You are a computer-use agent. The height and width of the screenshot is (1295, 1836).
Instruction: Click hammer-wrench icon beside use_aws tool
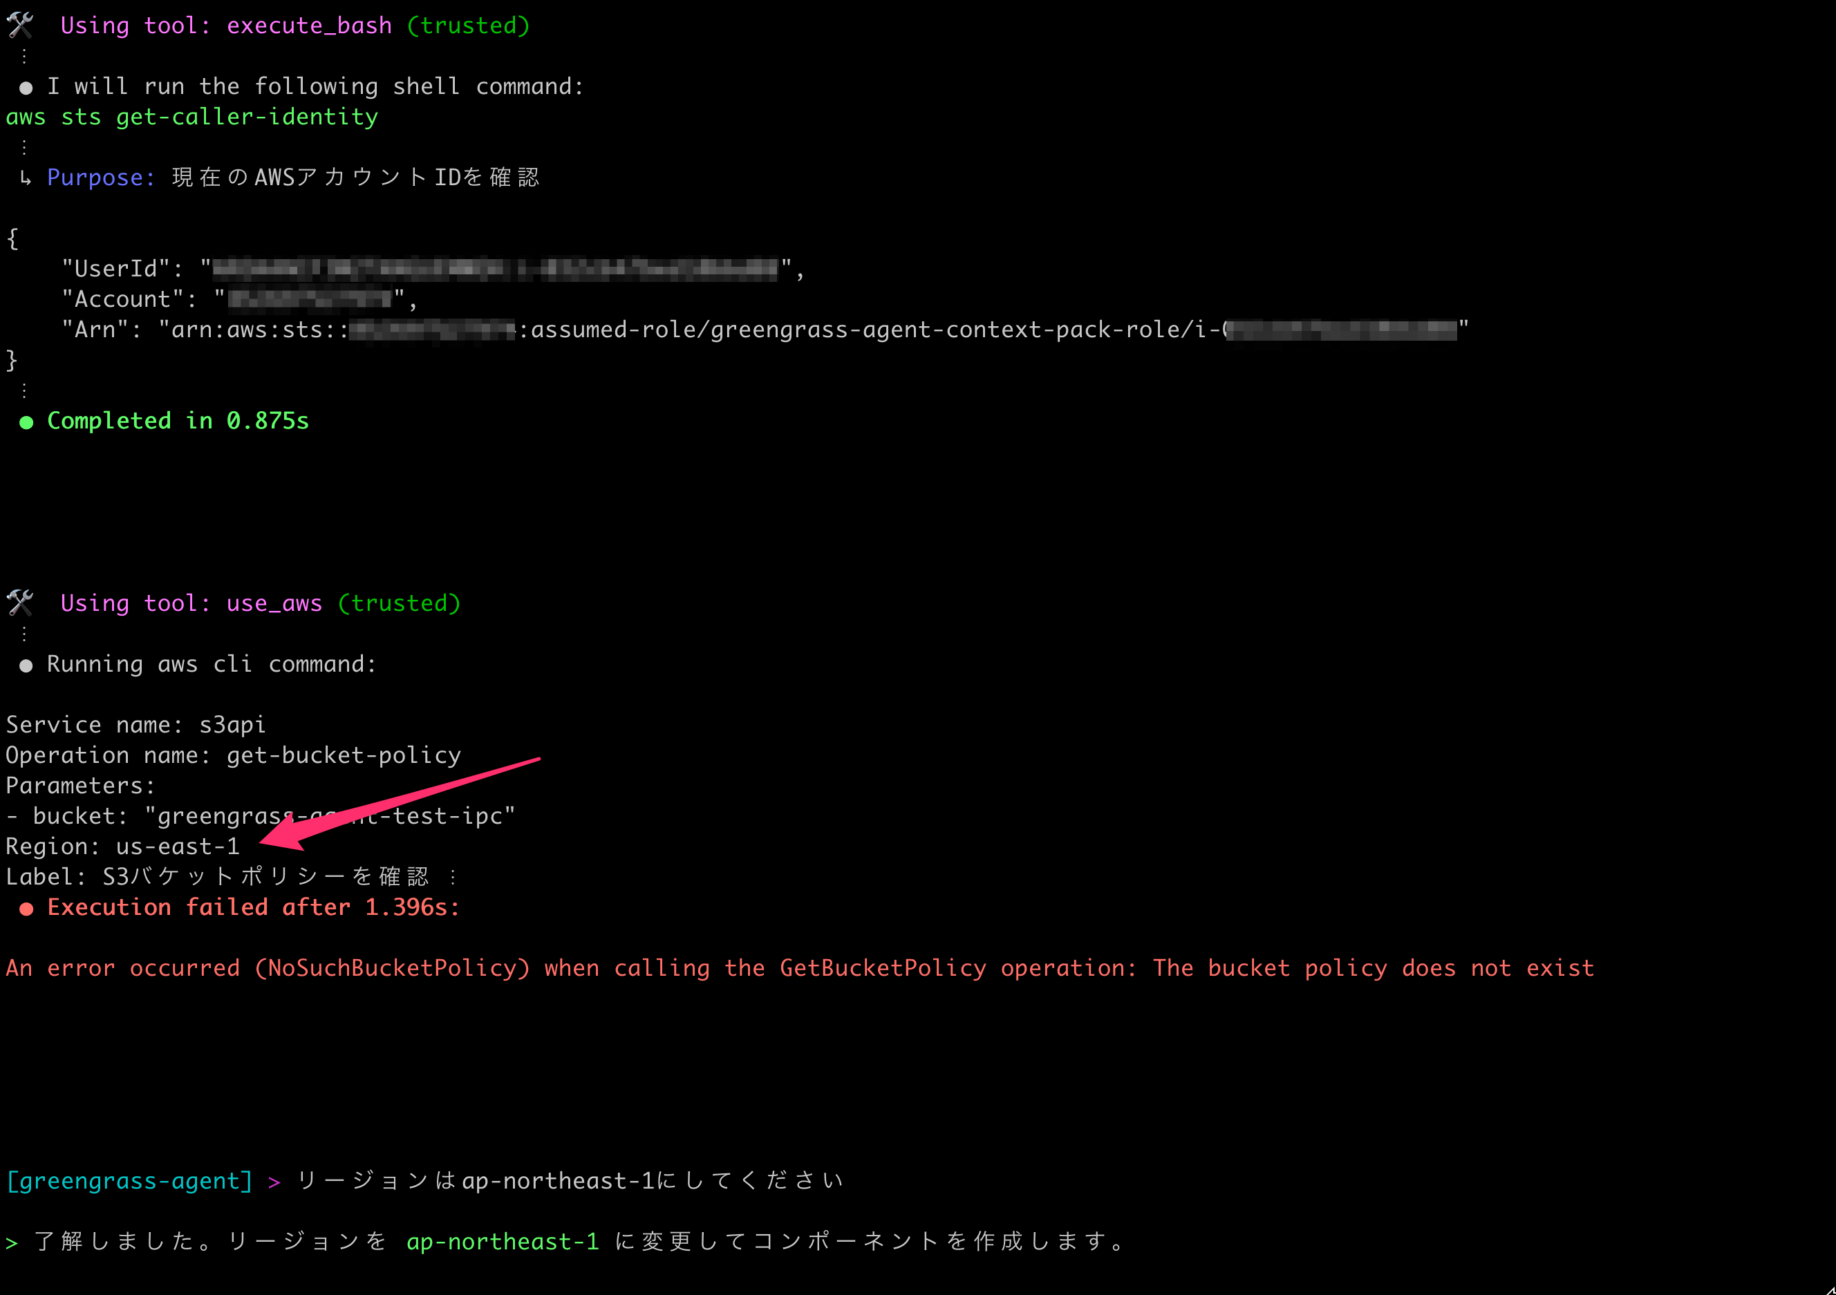[20, 603]
